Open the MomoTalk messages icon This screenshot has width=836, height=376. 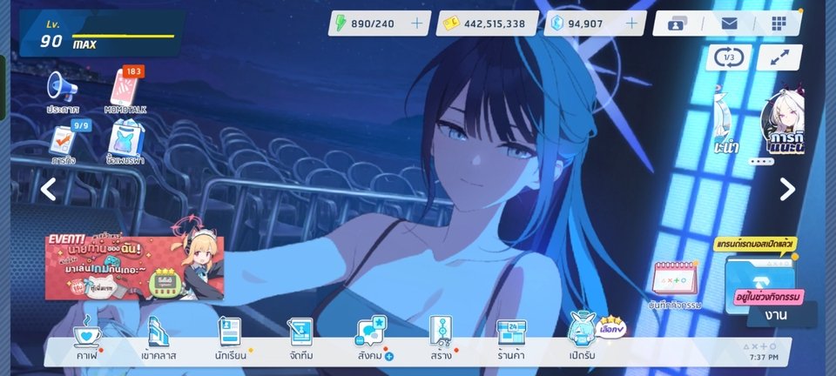126,90
